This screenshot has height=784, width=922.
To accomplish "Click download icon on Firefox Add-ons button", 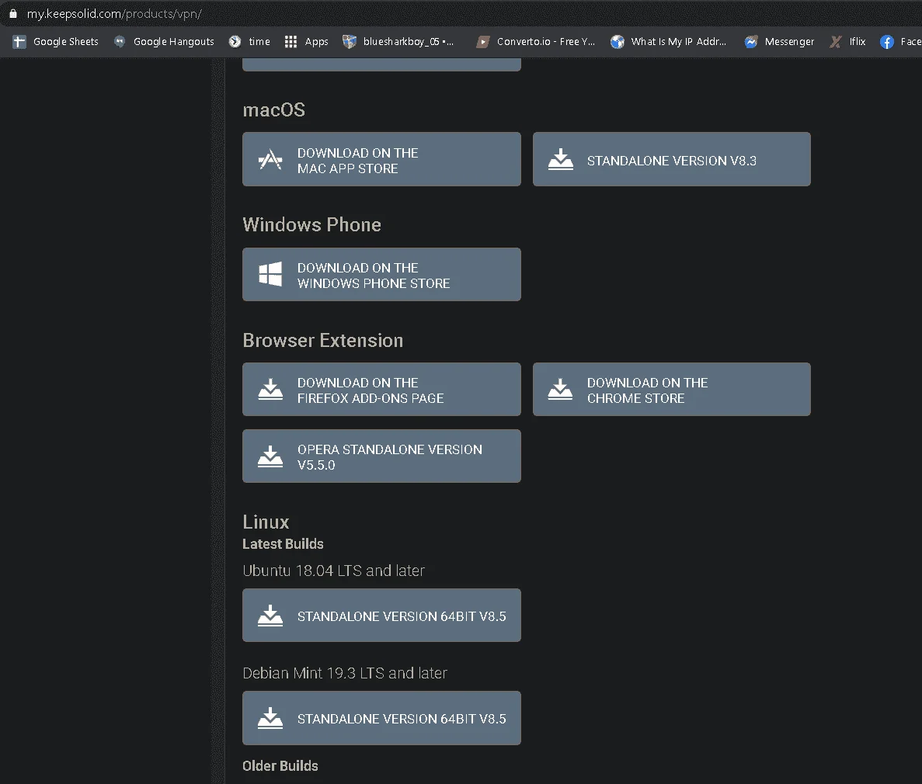I will (270, 389).
